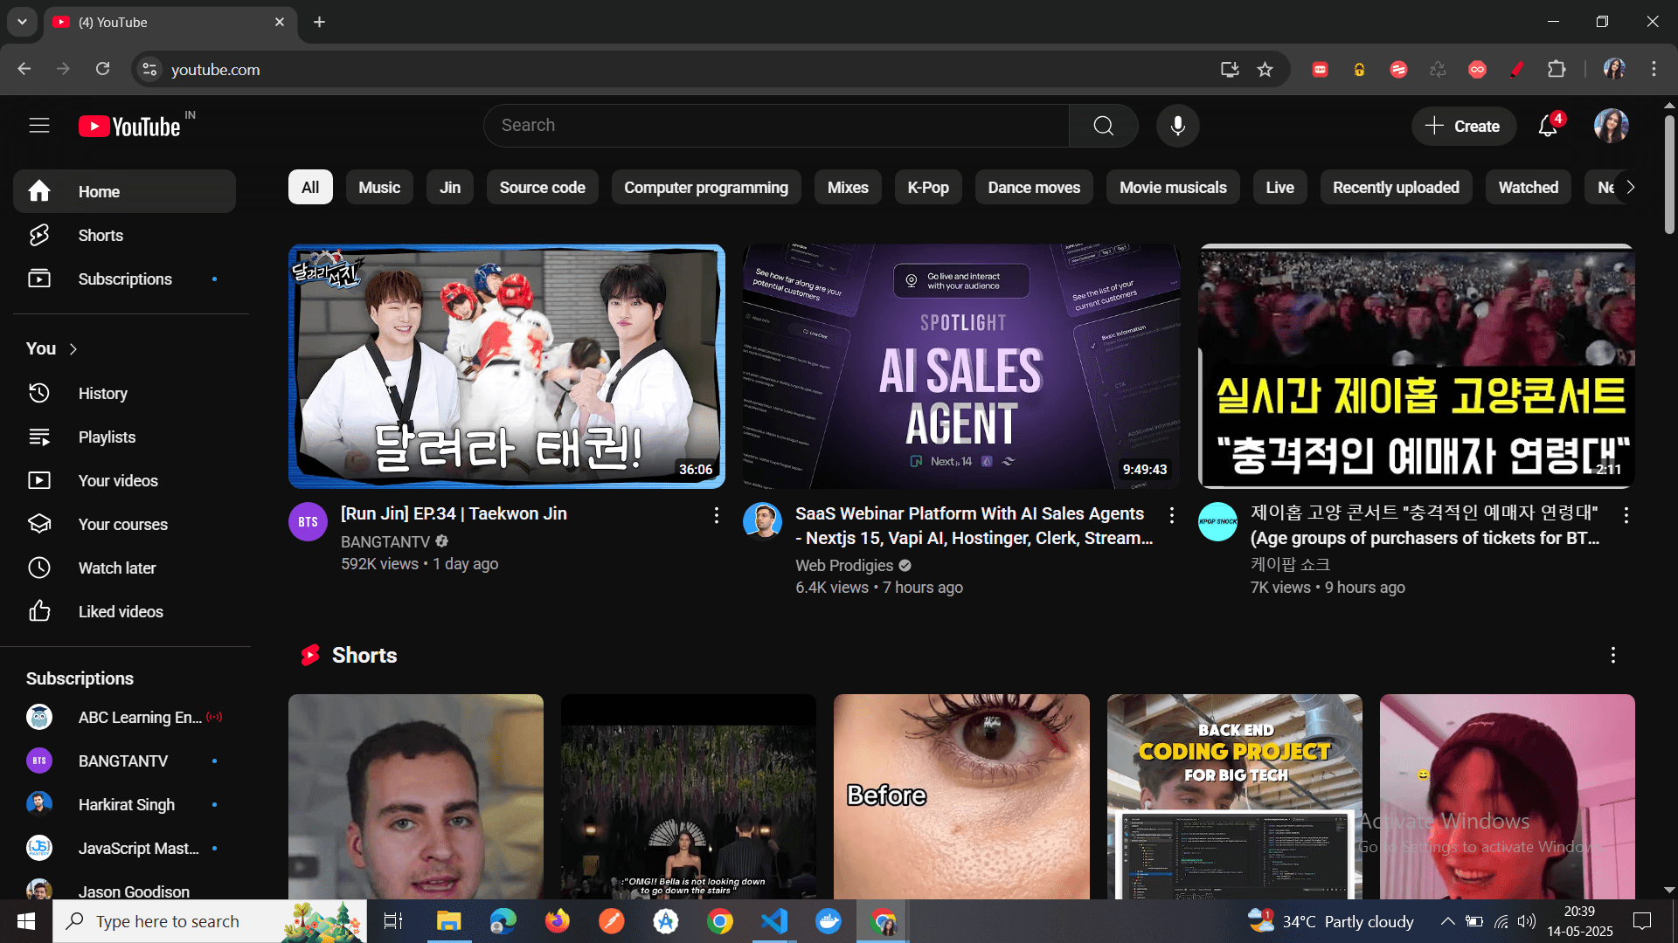Open Watch later list
Screen dimensions: 1678x943
click(x=116, y=568)
